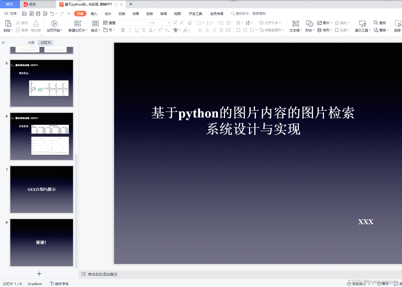402x287 pixels.
Task: Select slide 8 thumbnail 谢谢!
Action: tap(42, 243)
